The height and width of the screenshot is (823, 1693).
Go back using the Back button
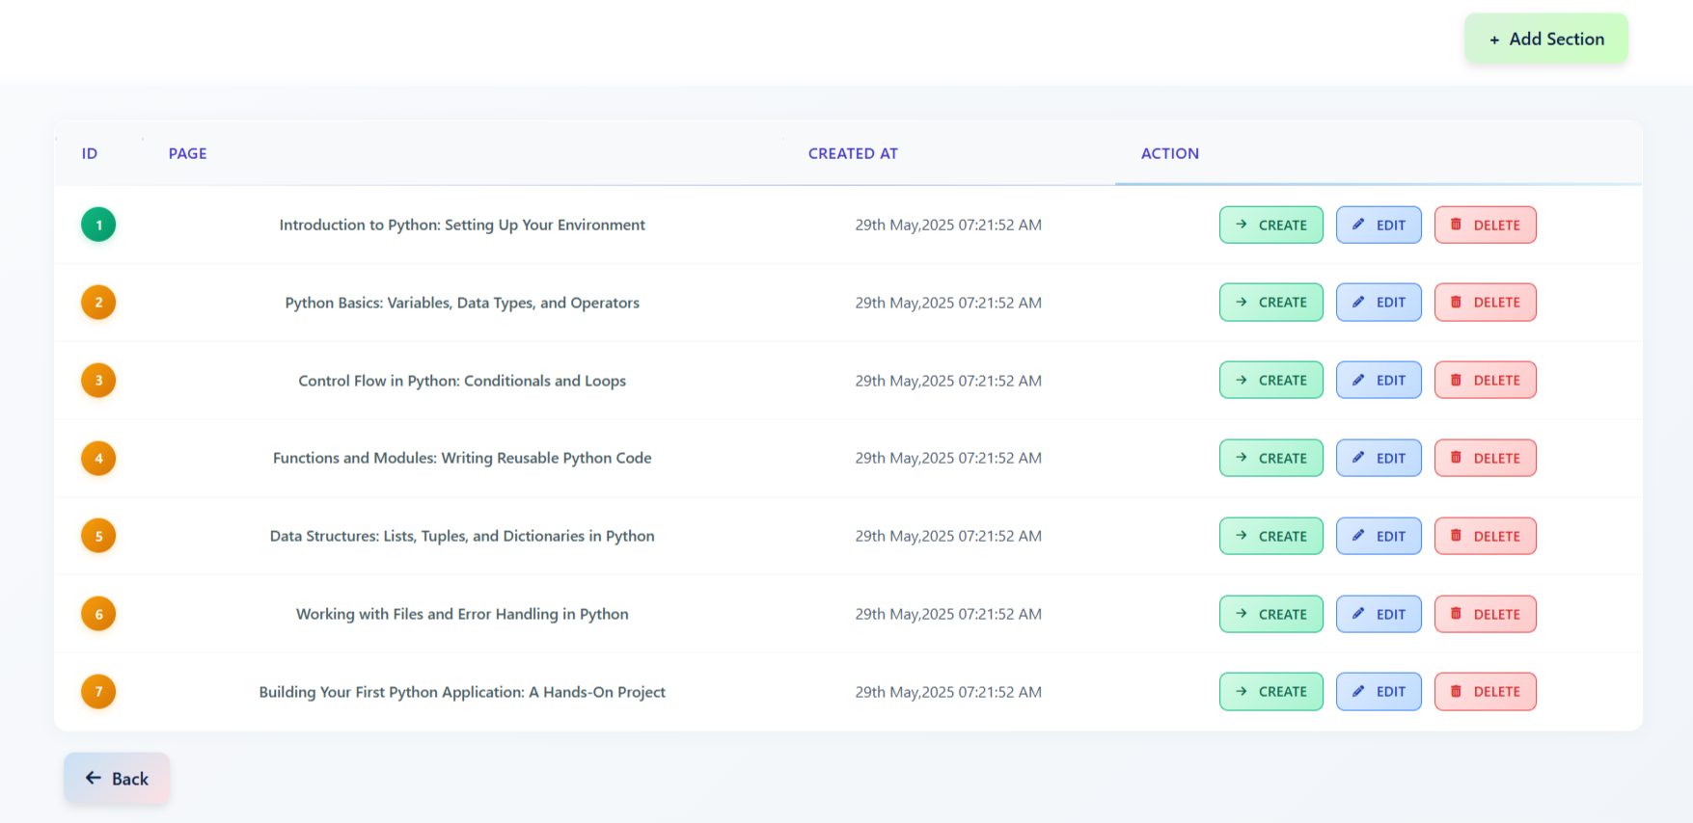pyautogui.click(x=117, y=779)
